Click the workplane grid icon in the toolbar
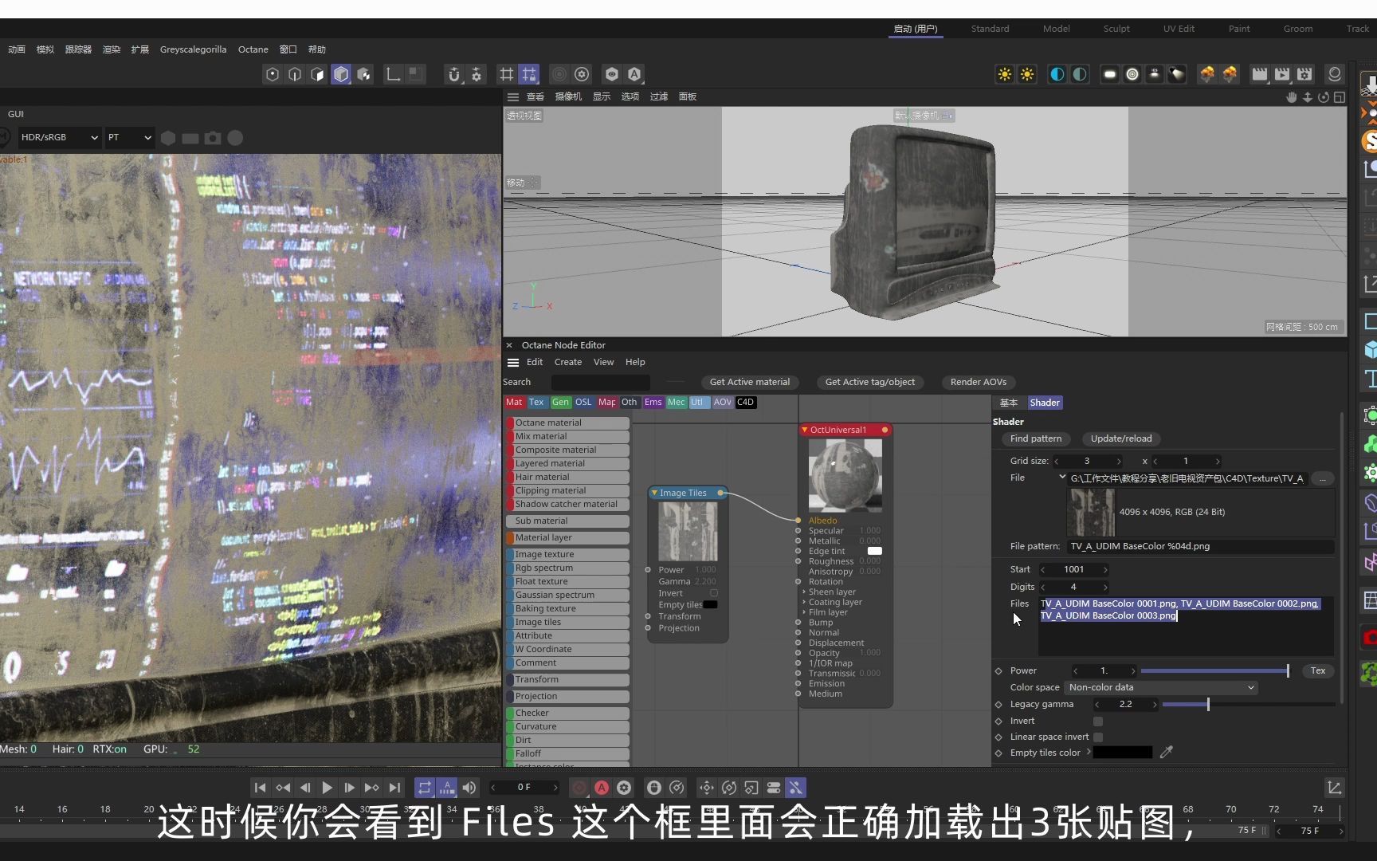1377x861 pixels. click(x=505, y=74)
